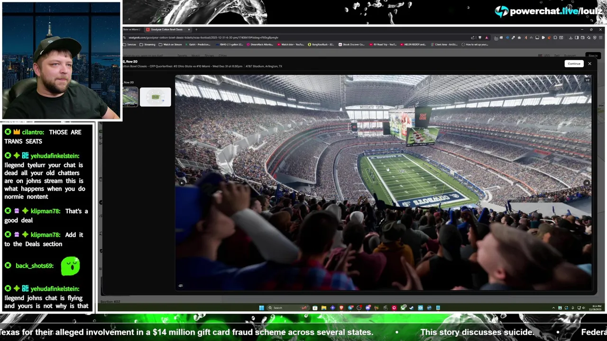Open the Client Area bookmark
Image resolution: width=607 pixels, height=341 pixels.
pyautogui.click(x=445, y=45)
